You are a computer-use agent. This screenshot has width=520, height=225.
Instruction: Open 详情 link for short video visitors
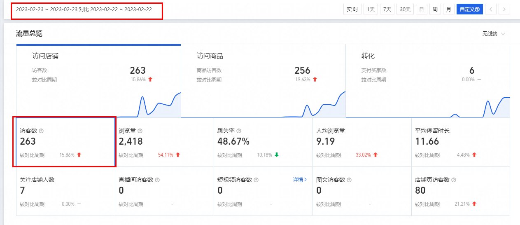(x=300, y=180)
